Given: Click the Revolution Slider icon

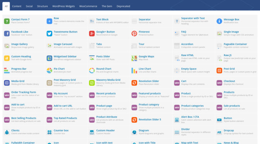Looking at the screenshot, I should (134, 83).
